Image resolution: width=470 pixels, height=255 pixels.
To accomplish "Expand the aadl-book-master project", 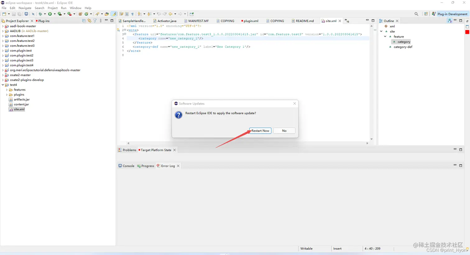I will [3, 26].
